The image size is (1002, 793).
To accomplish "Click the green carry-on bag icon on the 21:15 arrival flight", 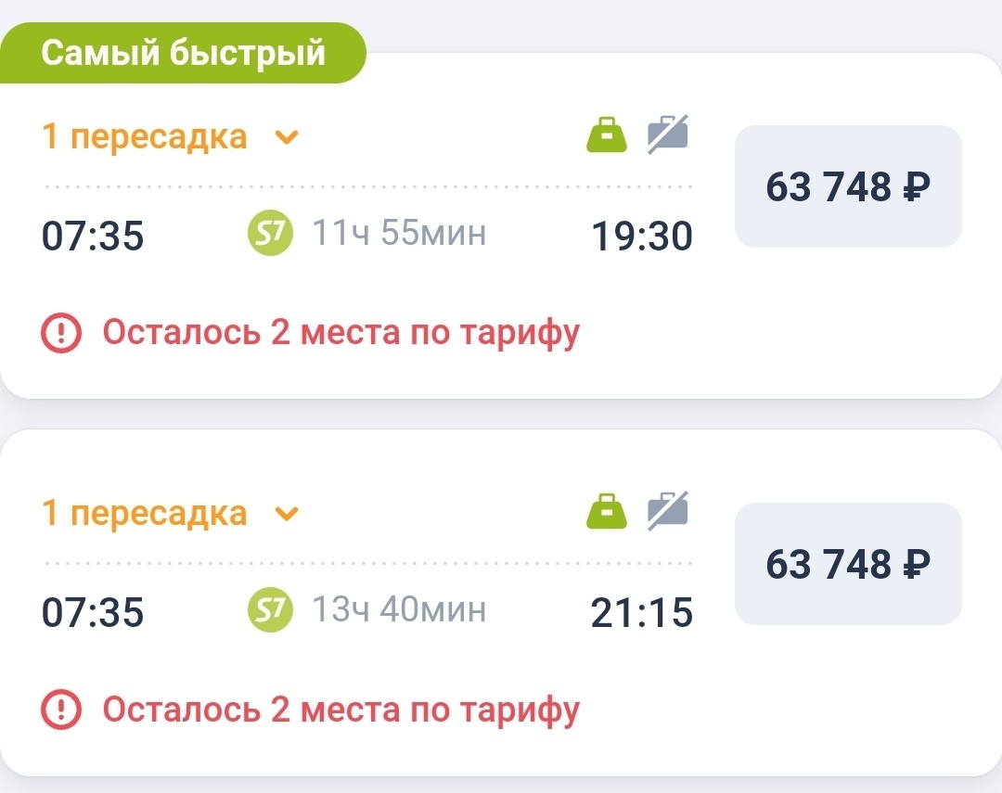I will click(607, 512).
